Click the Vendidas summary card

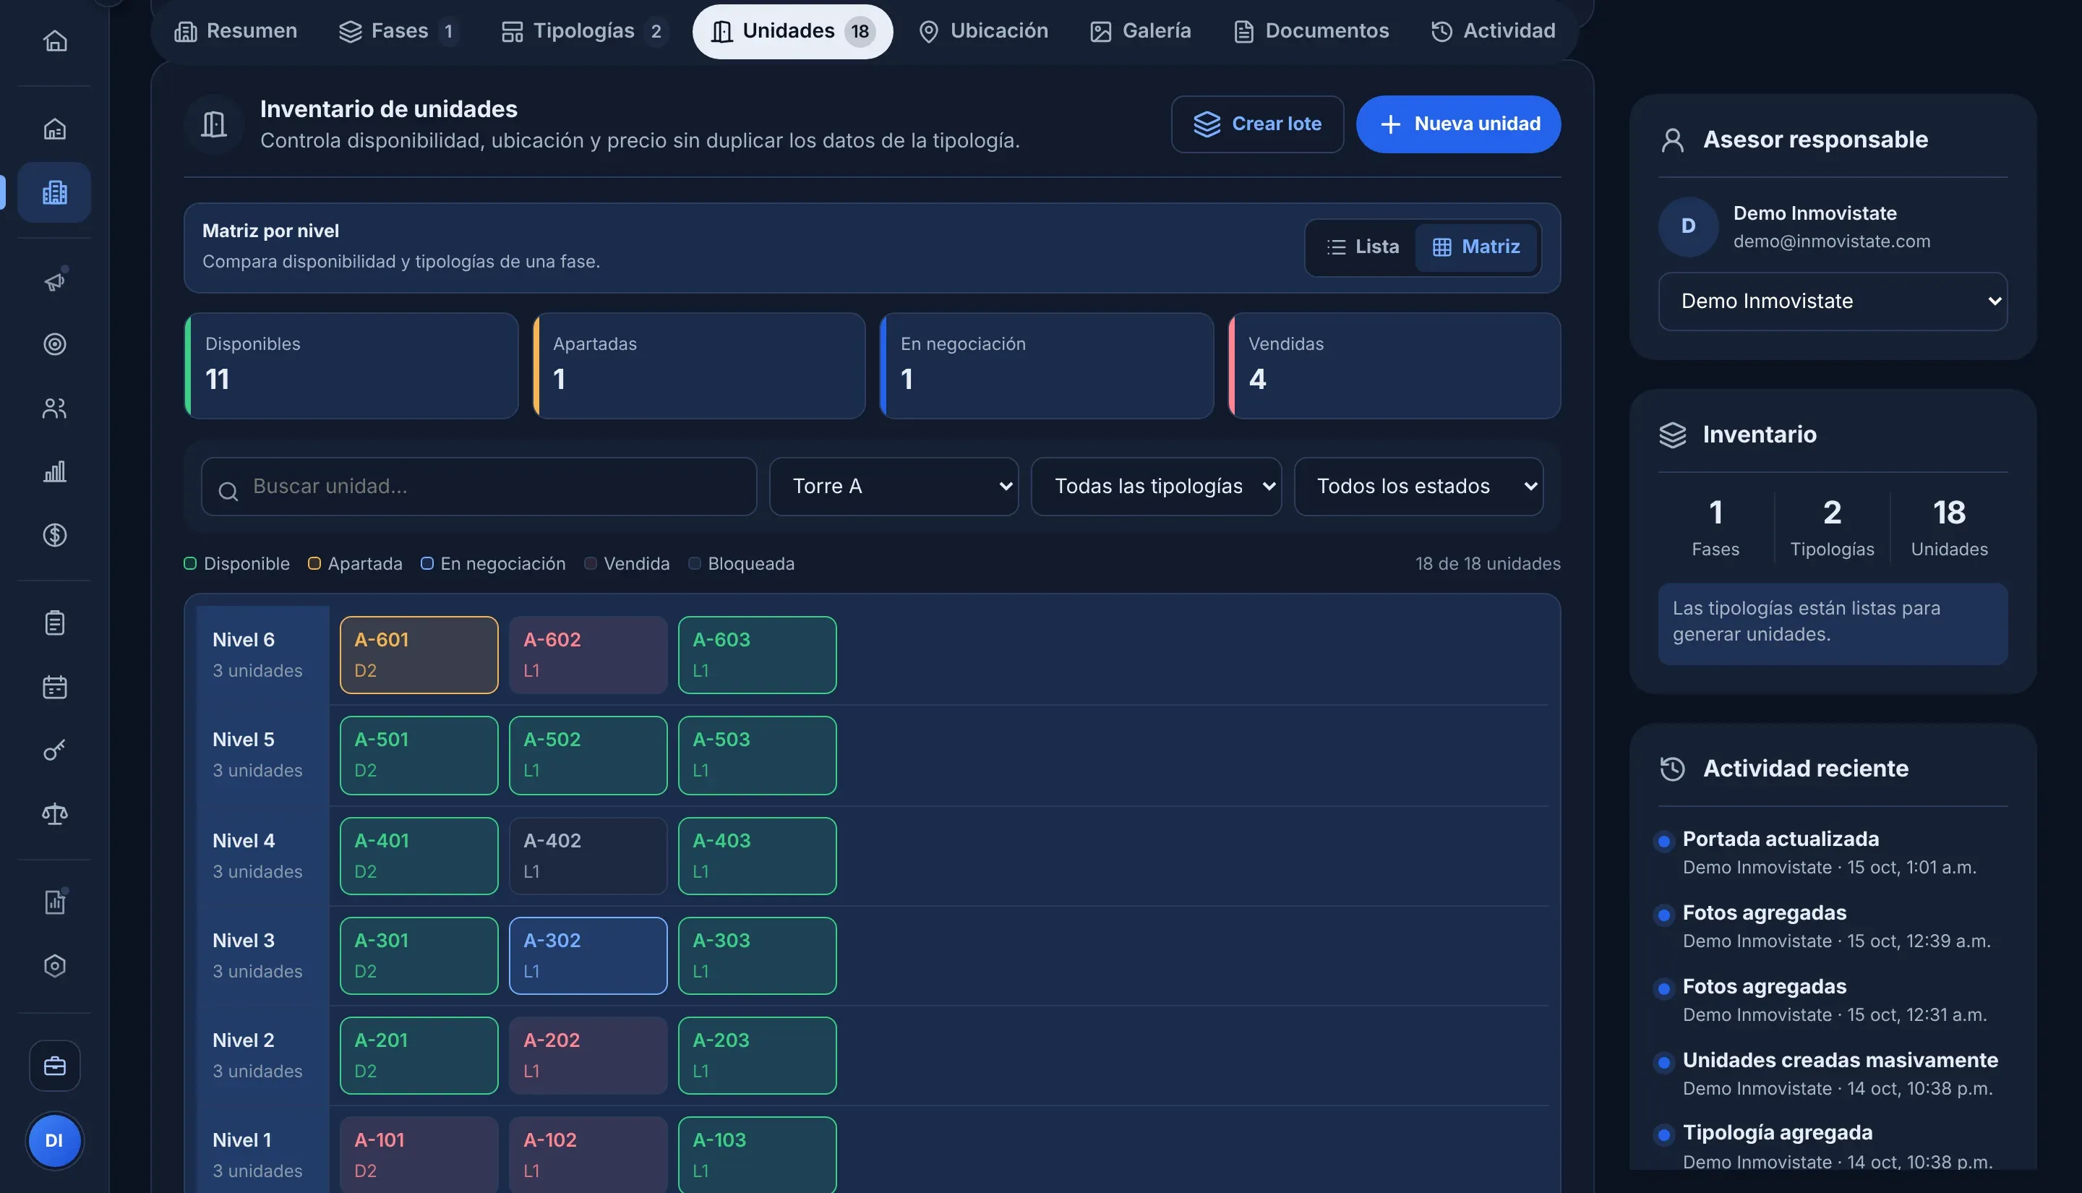coord(1395,367)
